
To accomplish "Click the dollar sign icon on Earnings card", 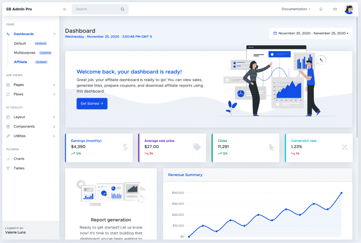I will (125, 147).
